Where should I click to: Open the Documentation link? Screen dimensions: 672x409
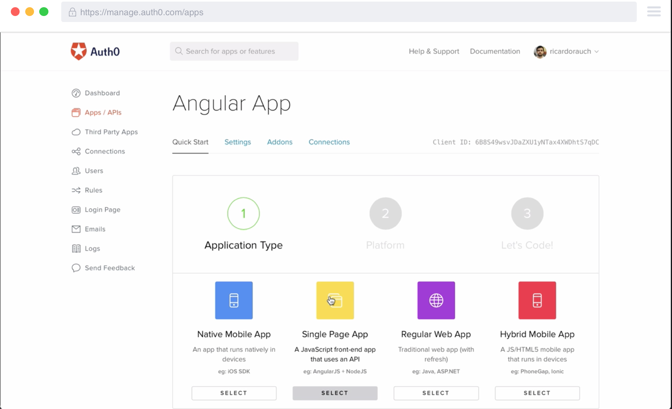click(x=495, y=51)
